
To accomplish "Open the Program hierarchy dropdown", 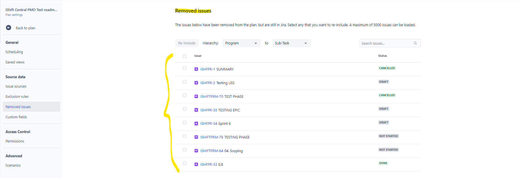I will pos(242,43).
